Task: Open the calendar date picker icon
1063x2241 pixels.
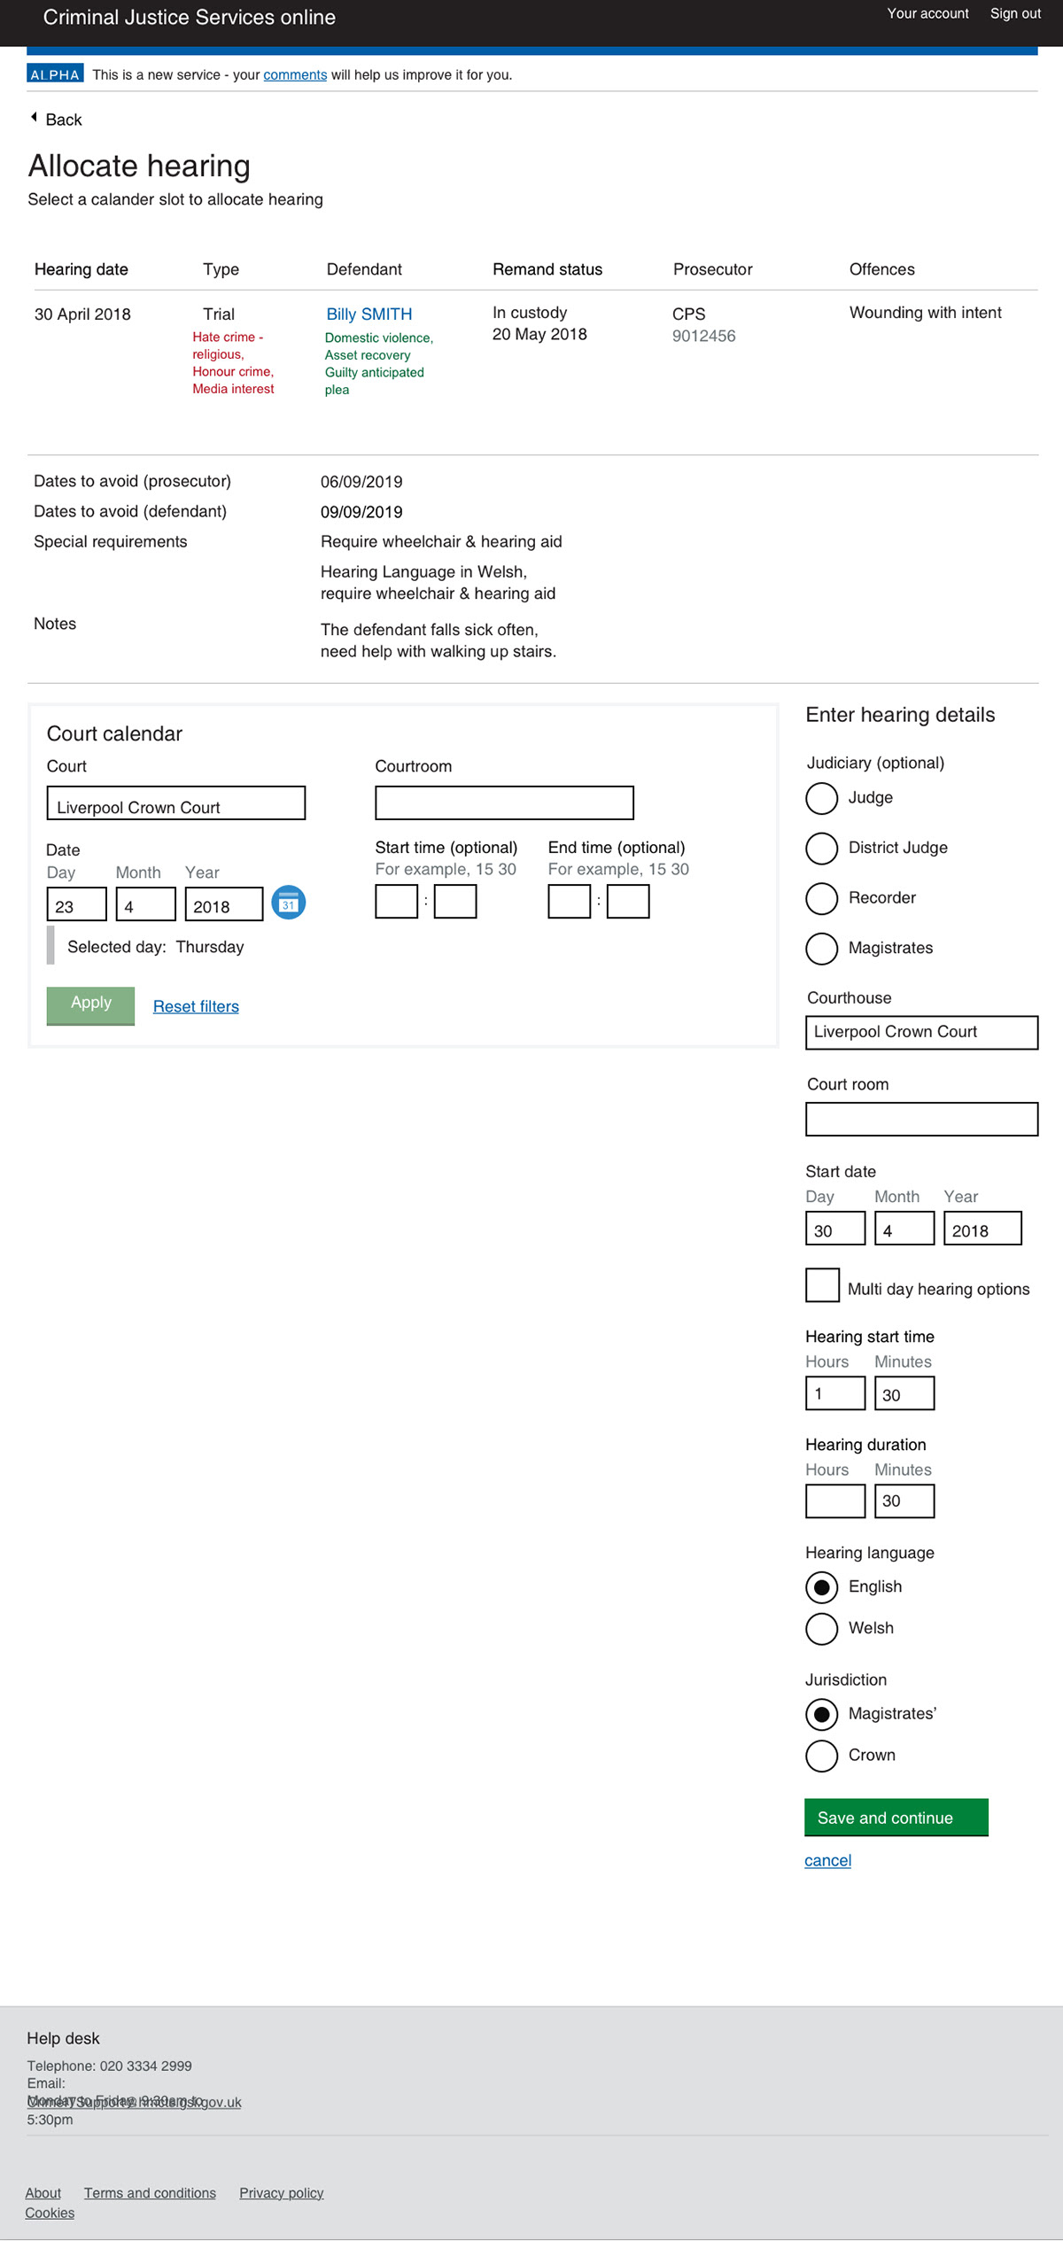Action: (288, 903)
